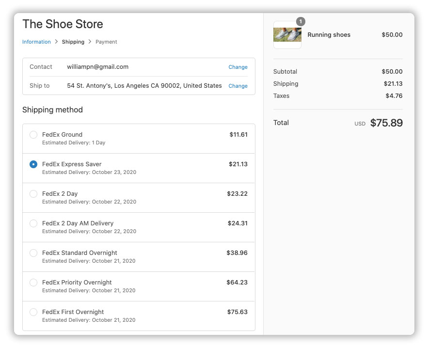Image resolution: width=427 pixels, height=347 pixels.
Task: Click the Running shoes $50.00 line price
Action: 392,35
